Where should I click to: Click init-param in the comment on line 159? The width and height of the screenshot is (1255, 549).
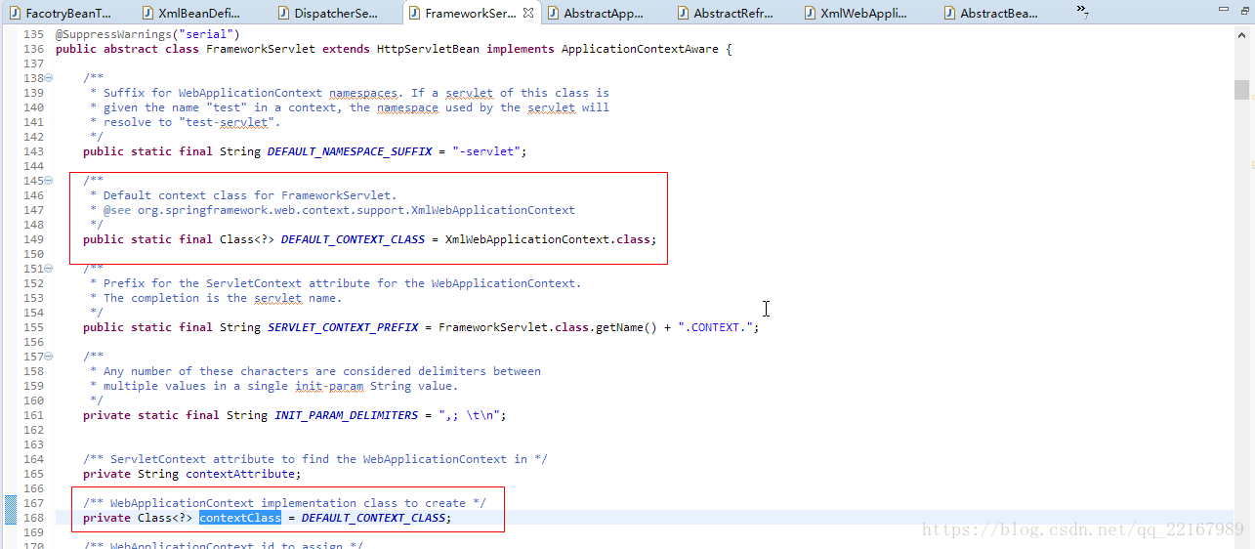pos(330,386)
